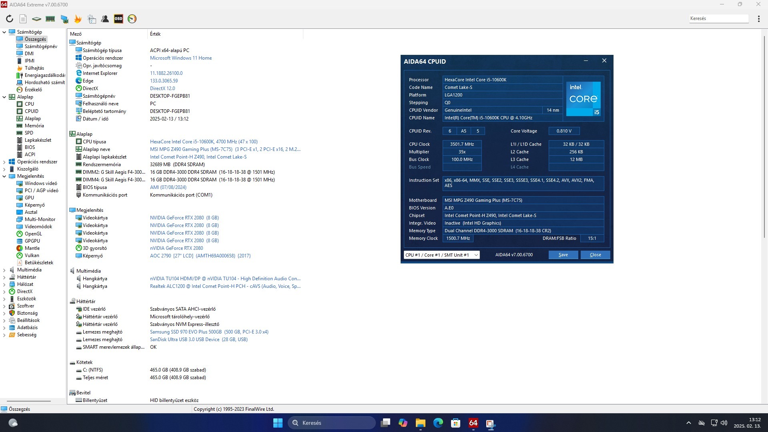The image size is (768, 432).
Task: Collapse the Megjelenítés tree node
Action: (x=4, y=176)
